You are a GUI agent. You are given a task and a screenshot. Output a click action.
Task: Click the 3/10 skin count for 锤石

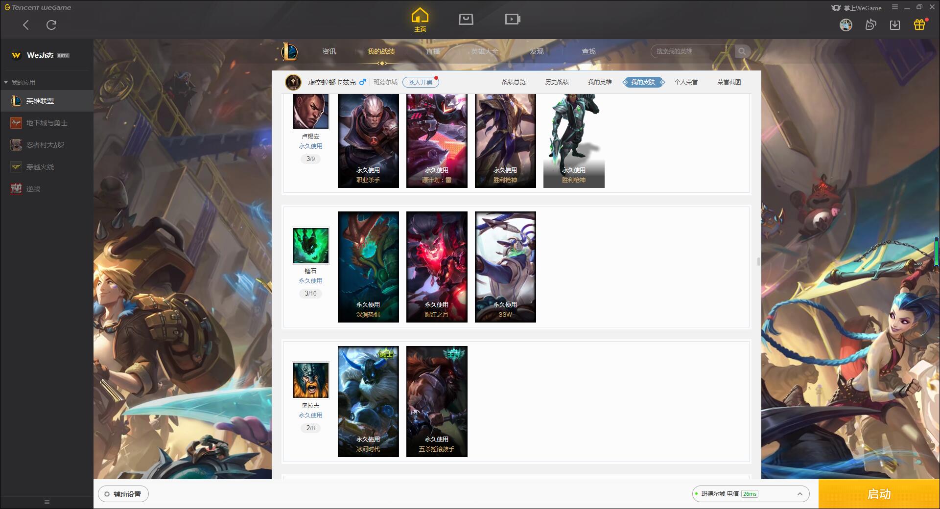click(311, 294)
